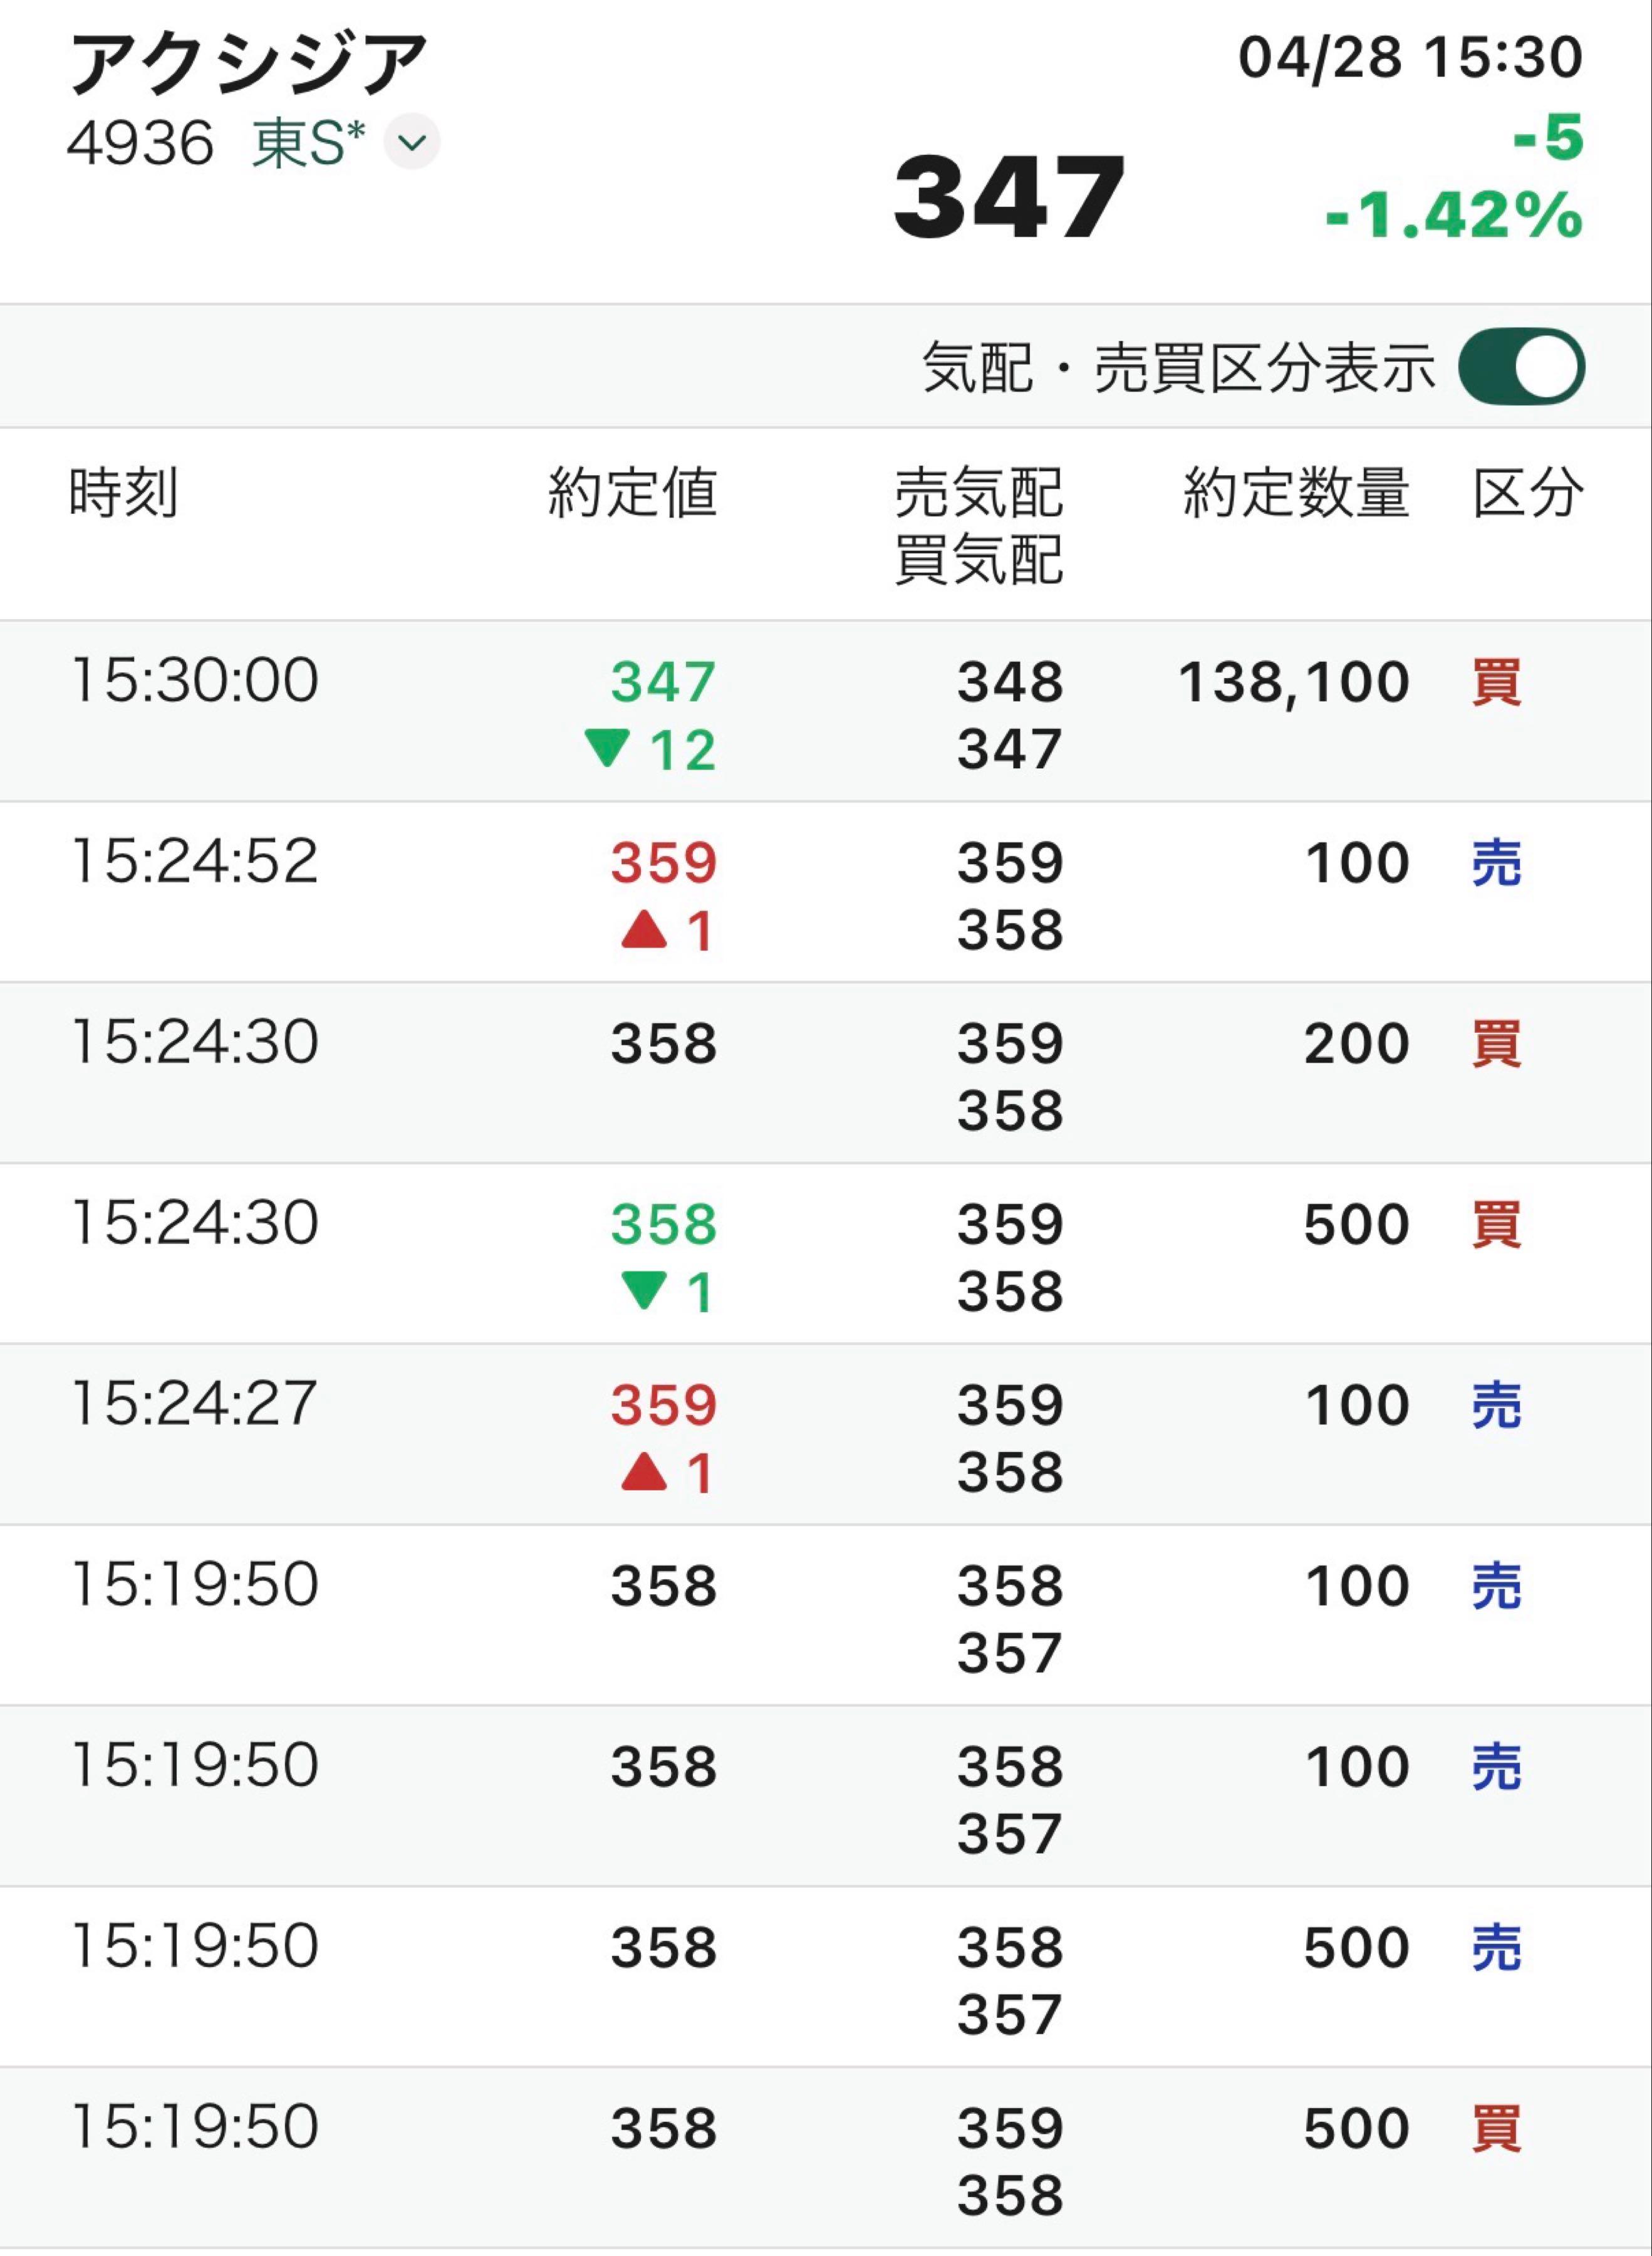The image size is (1652, 2256).
Task: Tap the 200 volume value
Action: [x=1357, y=1043]
